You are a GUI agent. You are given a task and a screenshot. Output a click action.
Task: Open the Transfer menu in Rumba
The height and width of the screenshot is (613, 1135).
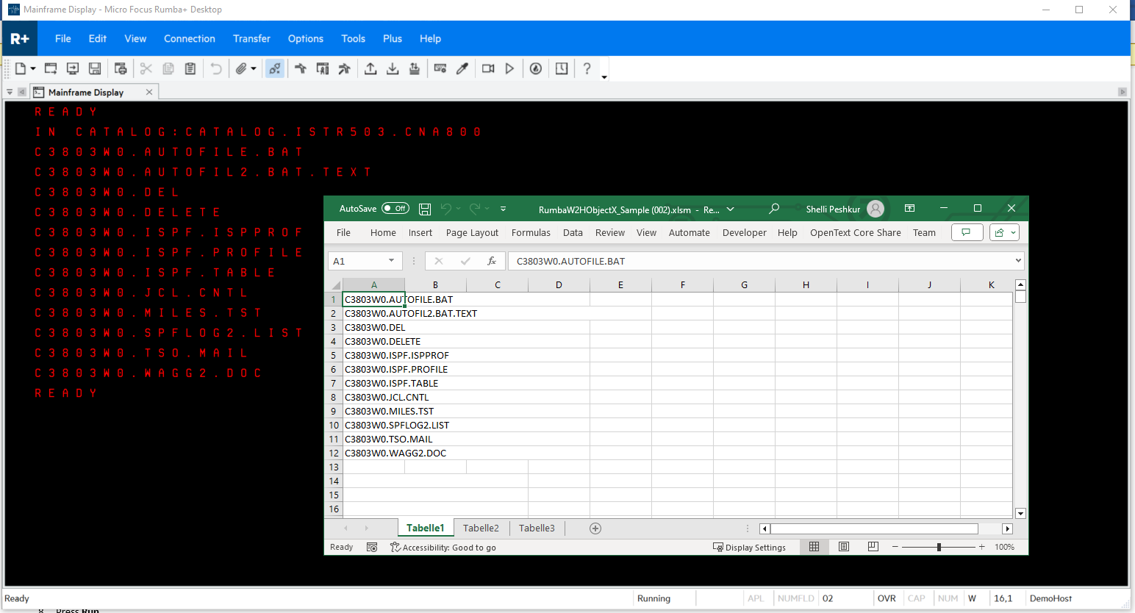pyautogui.click(x=251, y=39)
